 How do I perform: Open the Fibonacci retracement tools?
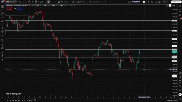point(3,14)
